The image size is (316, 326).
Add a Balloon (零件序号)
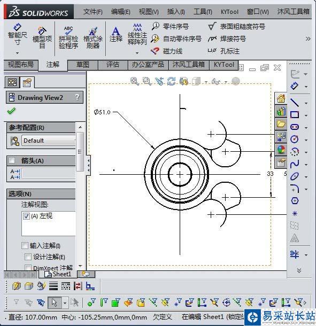click(x=170, y=26)
